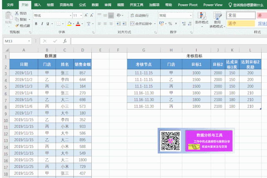Click the formula bar input field
Screen dimensions: 267x178
tap(169, 41)
